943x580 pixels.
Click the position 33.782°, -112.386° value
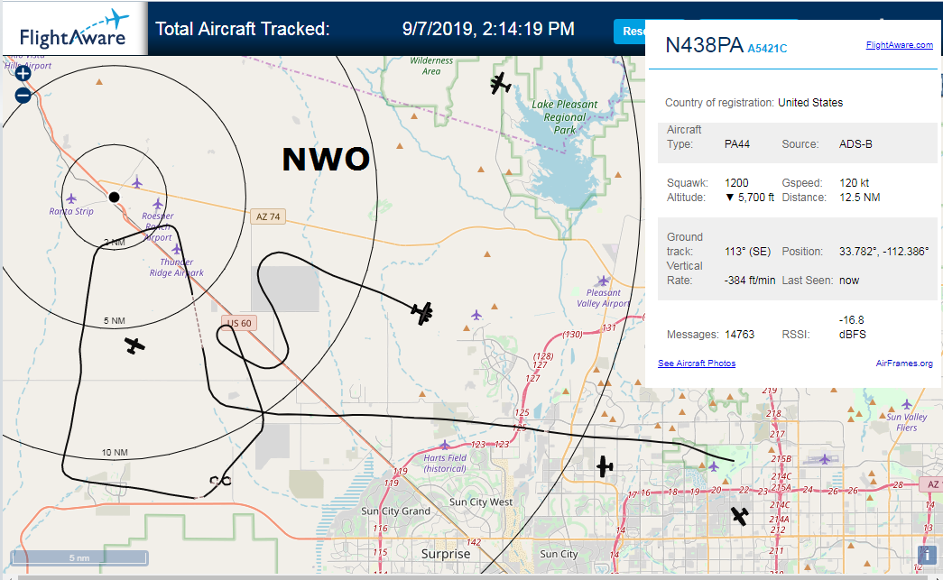[884, 252]
